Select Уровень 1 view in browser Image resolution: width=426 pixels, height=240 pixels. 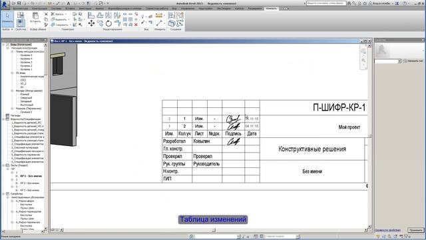(x=26, y=69)
